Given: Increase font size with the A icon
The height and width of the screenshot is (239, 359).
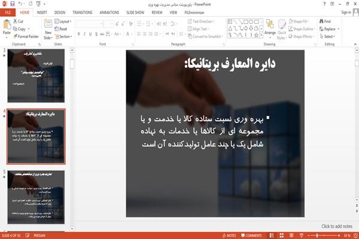Looking at the screenshot, I should coord(117,23).
